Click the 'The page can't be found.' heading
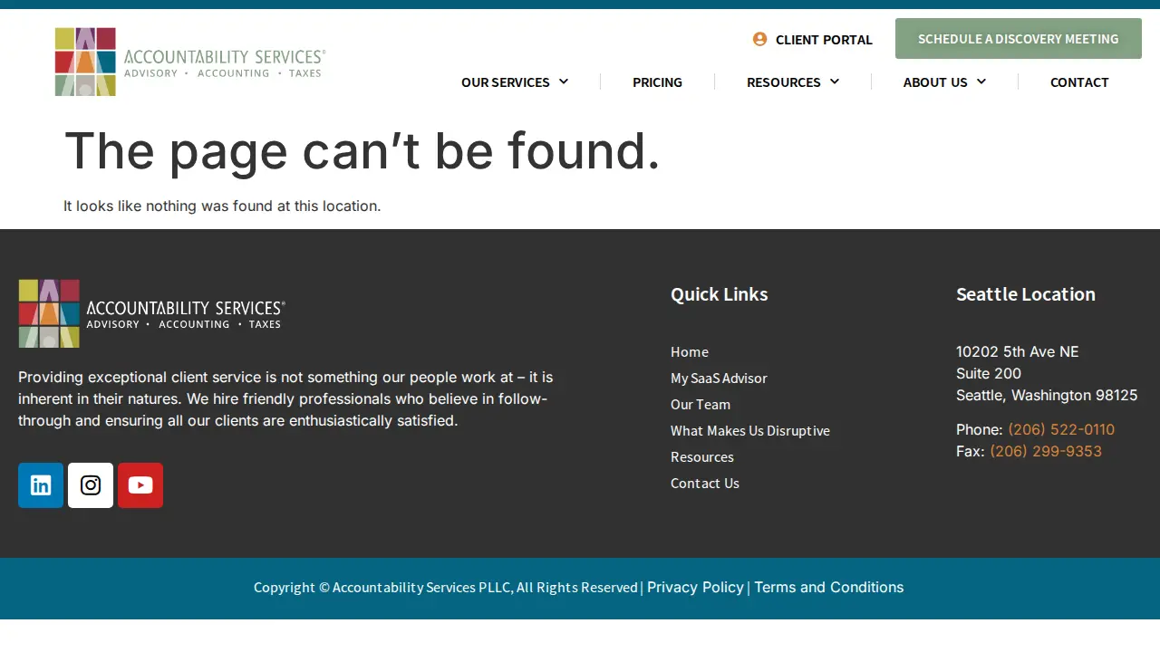This screenshot has height=652, width=1160. click(x=362, y=150)
